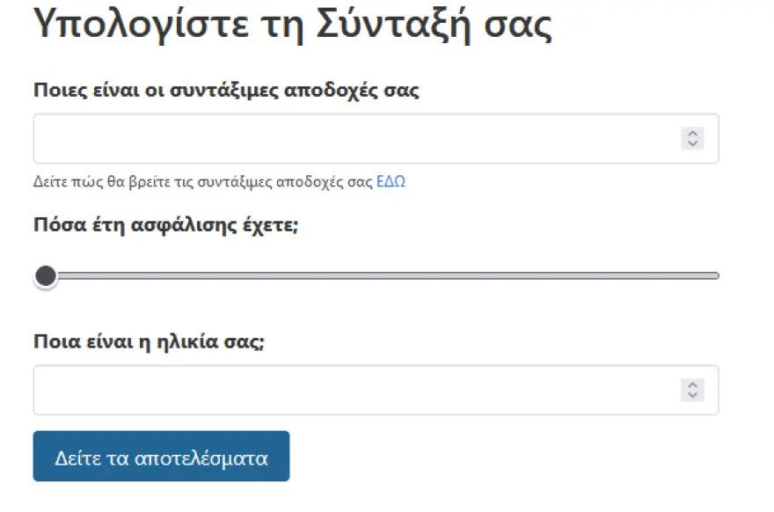Click the 'Ποιες είναι οι συντάξιμες αποδοχές σας' label

click(x=226, y=91)
